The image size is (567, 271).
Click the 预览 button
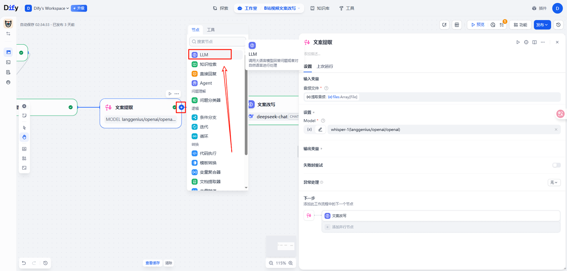click(478, 25)
